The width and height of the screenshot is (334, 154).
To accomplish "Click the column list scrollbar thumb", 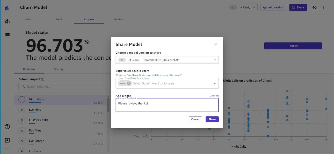I will 108,105.
